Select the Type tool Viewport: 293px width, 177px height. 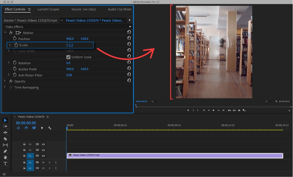point(5,164)
